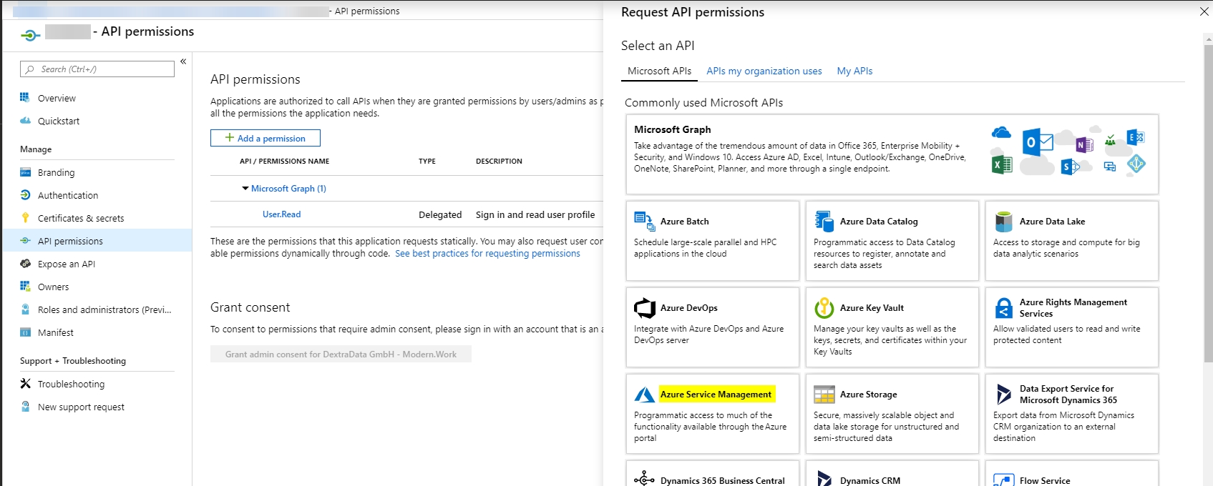Collapse the Microsoft Graph (1) permissions group
Image resolution: width=1213 pixels, height=486 pixels.
tap(245, 189)
